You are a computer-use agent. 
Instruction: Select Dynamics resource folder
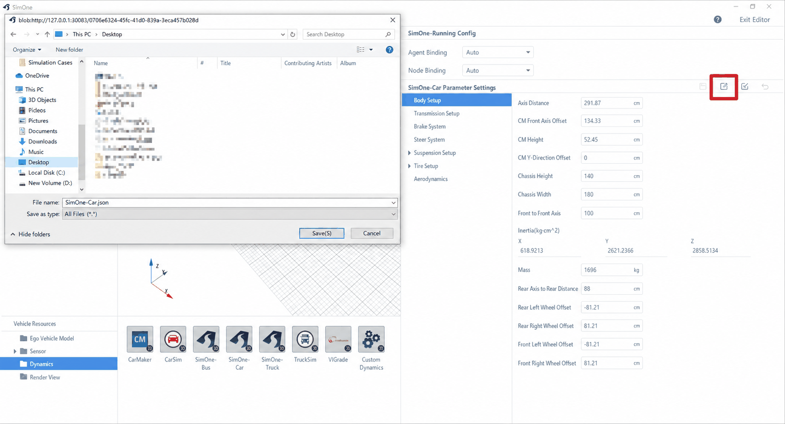coord(58,364)
